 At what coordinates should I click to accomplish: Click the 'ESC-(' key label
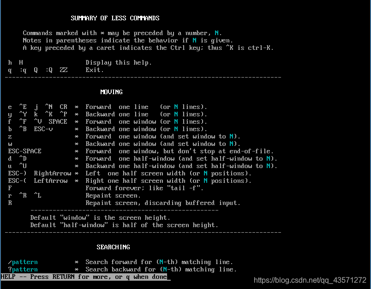(17, 181)
